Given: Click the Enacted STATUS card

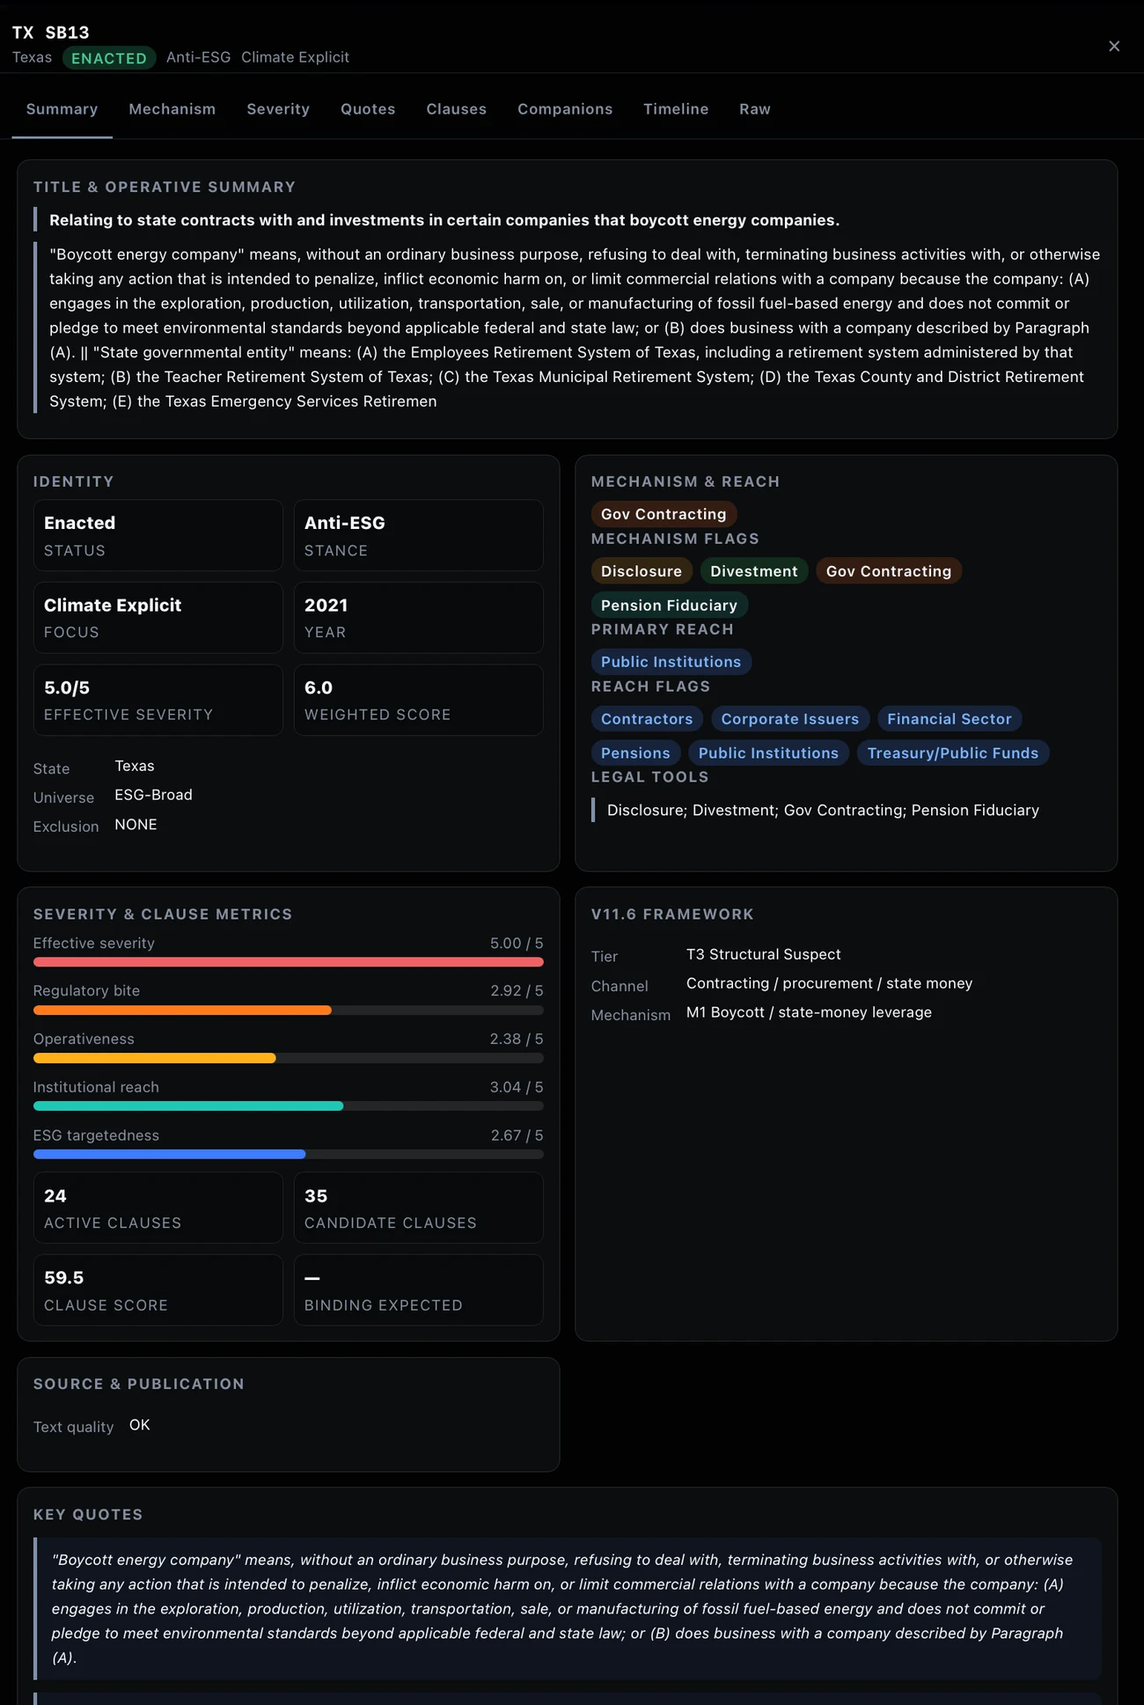Looking at the screenshot, I should [158, 535].
